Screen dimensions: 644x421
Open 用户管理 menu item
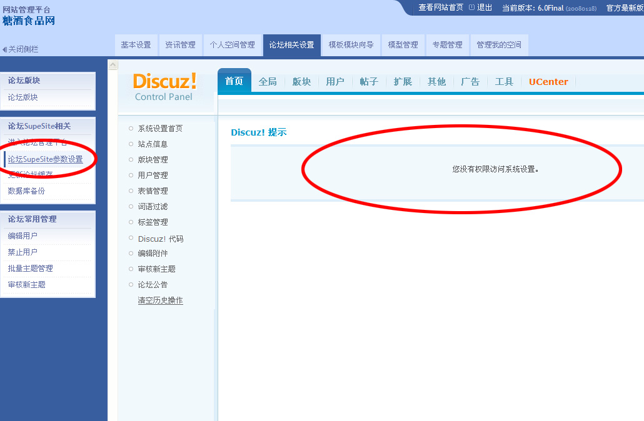point(153,176)
